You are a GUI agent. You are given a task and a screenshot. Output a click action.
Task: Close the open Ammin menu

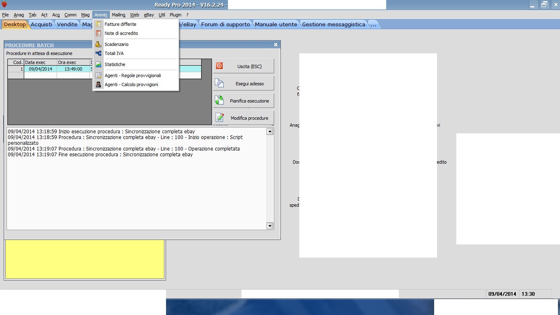101,15
